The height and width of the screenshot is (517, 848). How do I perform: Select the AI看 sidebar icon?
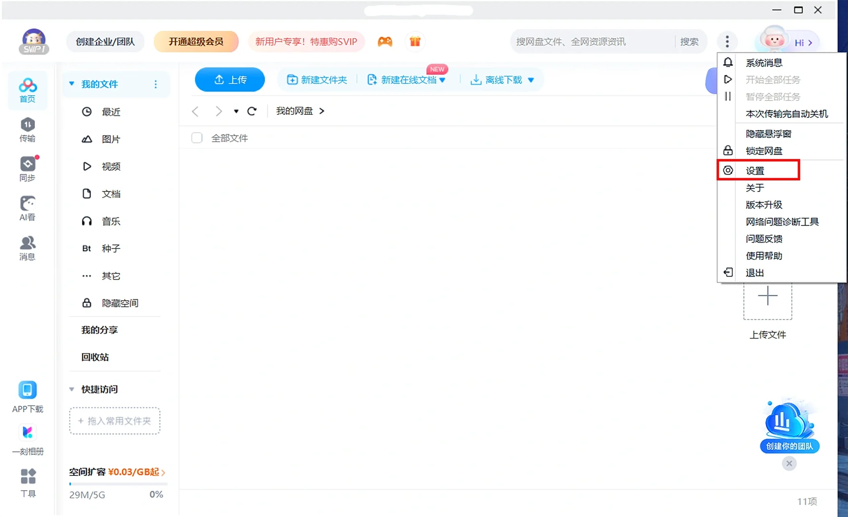click(27, 208)
